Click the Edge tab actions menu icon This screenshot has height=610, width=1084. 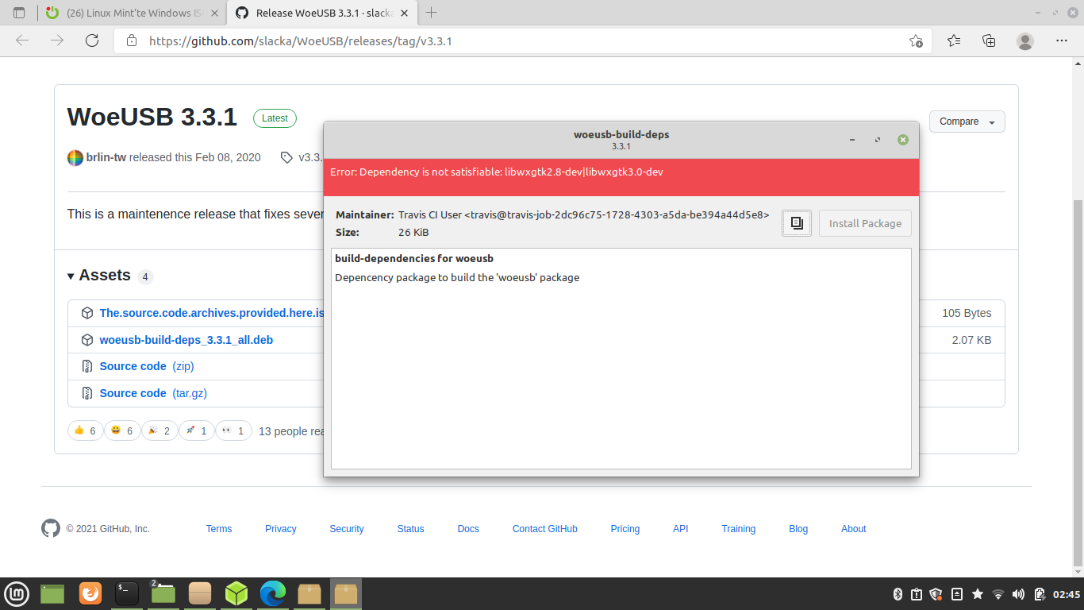[x=19, y=13]
